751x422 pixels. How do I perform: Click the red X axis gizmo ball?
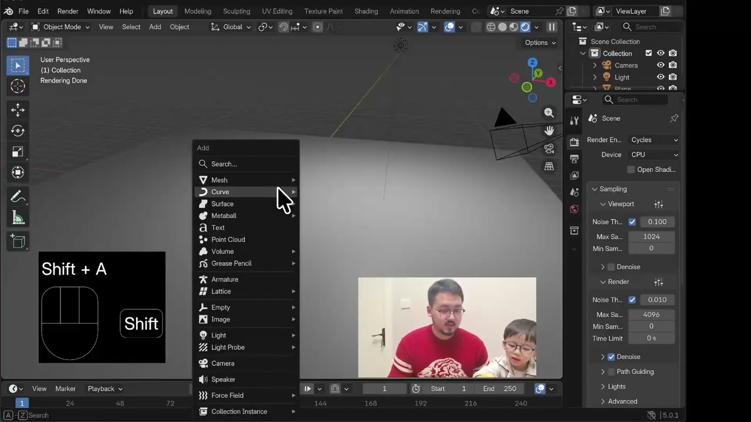550,83
